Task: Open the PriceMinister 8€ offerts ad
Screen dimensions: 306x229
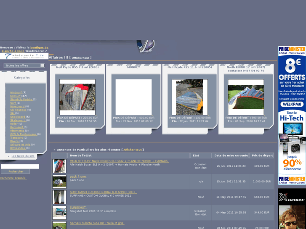Action: [x=292, y=116]
